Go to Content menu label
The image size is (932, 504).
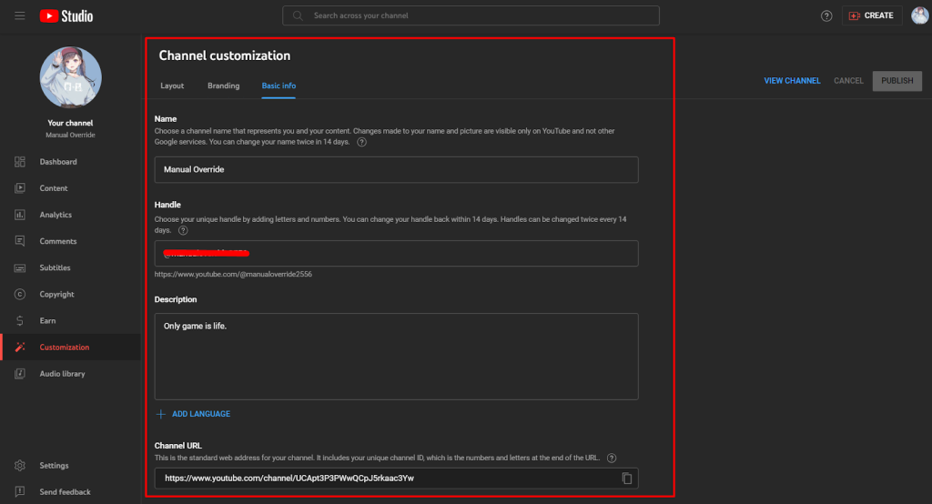(54, 187)
